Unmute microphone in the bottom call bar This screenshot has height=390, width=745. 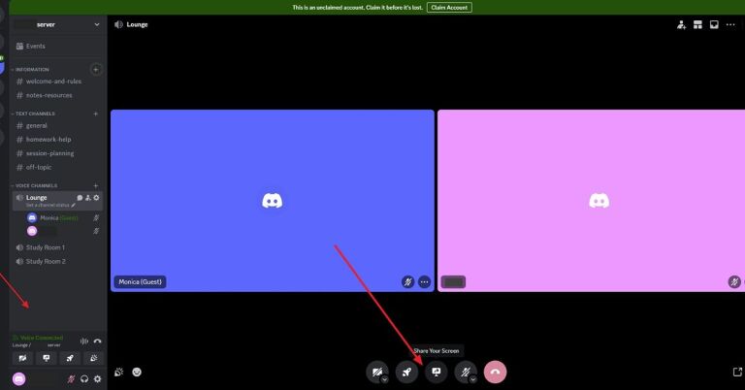[465, 372]
